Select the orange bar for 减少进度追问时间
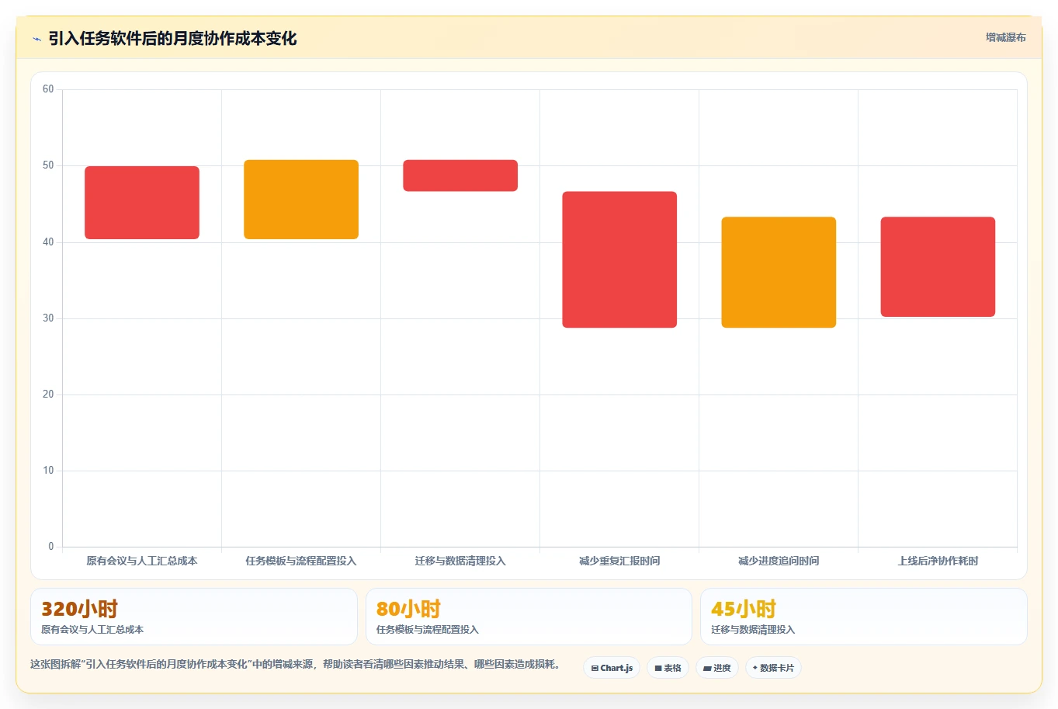 779,272
